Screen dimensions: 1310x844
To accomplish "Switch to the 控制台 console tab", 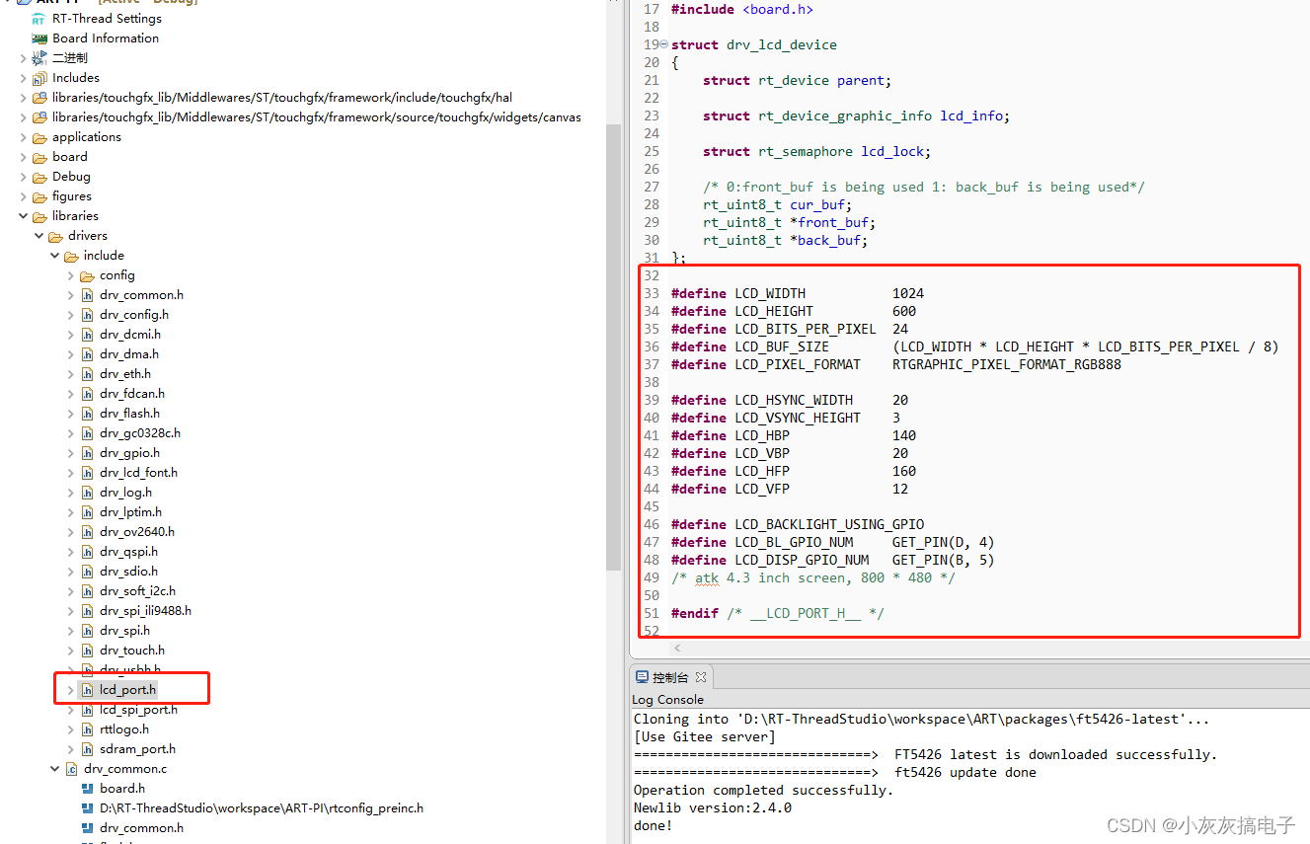I will (x=671, y=677).
